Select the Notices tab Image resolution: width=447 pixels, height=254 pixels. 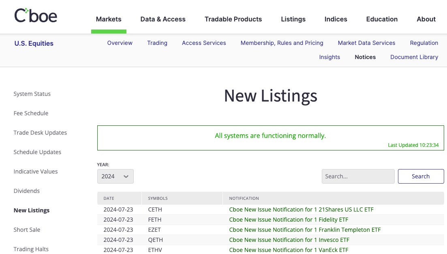click(x=365, y=57)
